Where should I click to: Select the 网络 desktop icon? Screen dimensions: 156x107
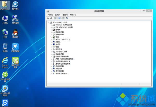[x=5, y=34]
